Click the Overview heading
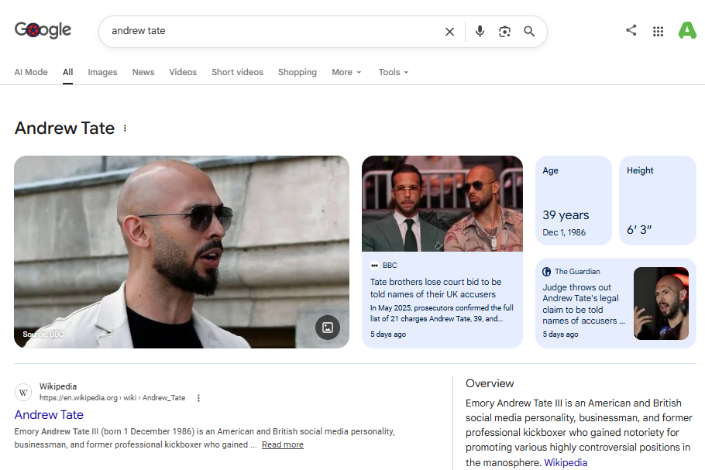Viewport: 705px width, 470px height. 490,383
